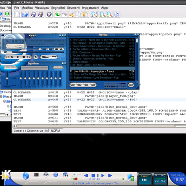Save the document with floppy icon
186x186 pixels.
33,14
